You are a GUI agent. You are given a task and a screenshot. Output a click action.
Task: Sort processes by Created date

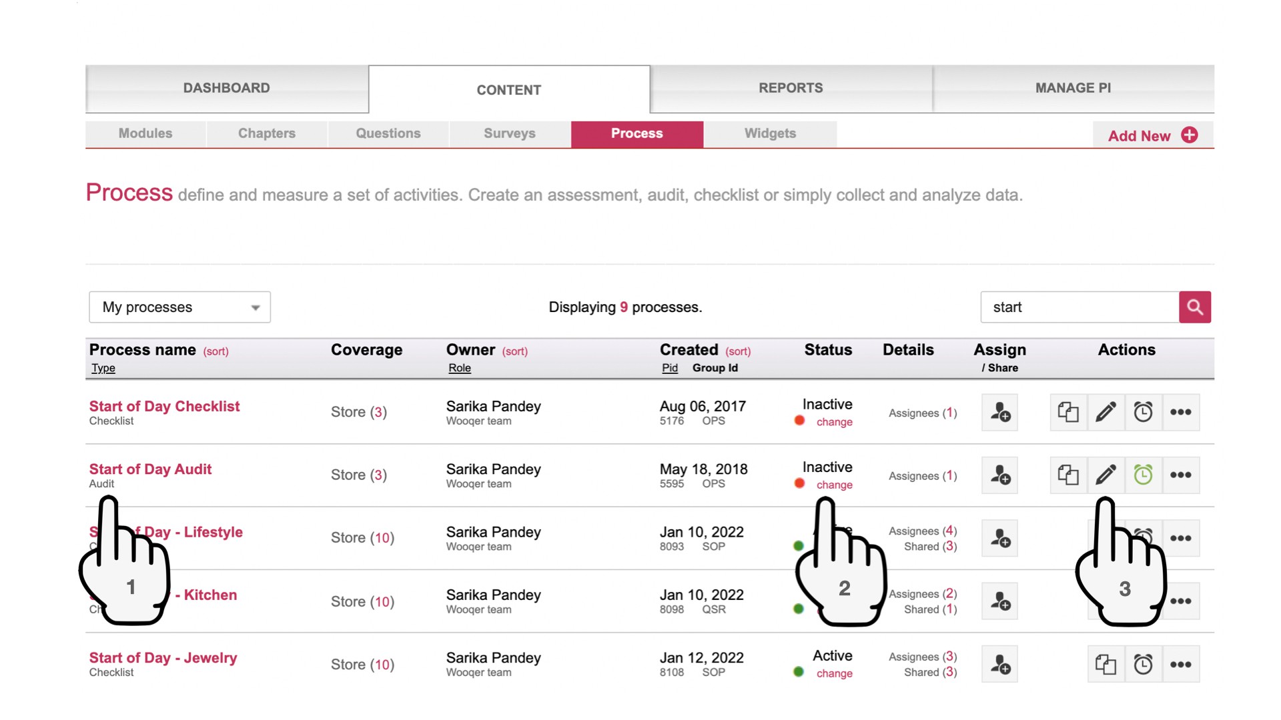coord(738,351)
